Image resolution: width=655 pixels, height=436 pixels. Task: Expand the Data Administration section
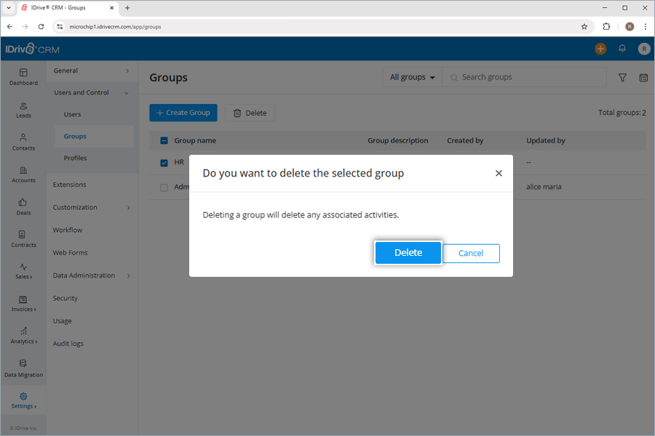(87, 275)
